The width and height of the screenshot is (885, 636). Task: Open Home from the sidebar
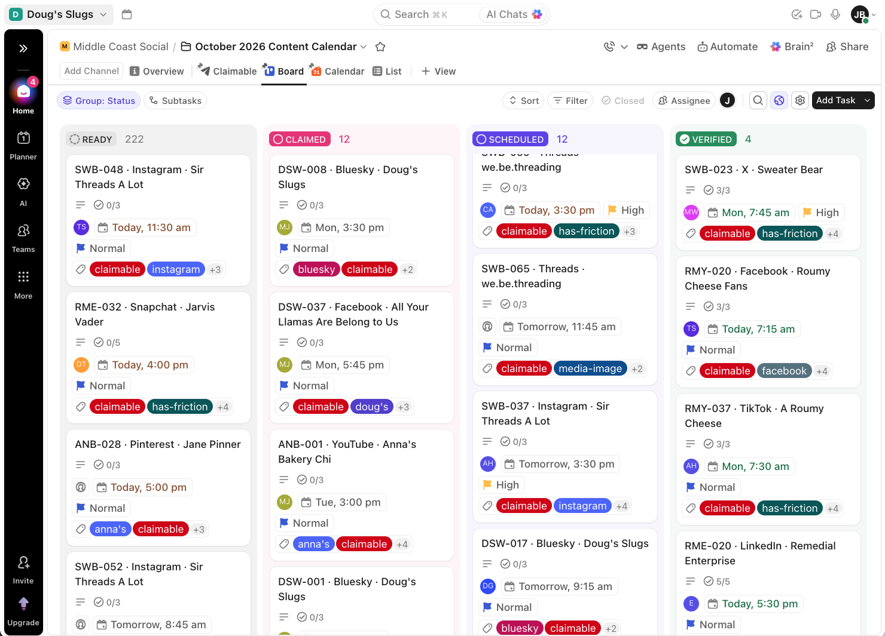[23, 96]
